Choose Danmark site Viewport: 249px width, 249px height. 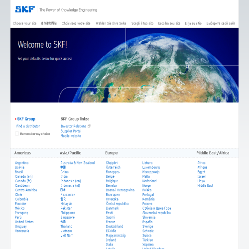pos(113,208)
